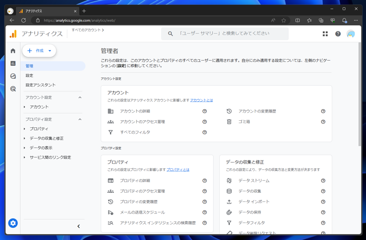This screenshot has height=240, width=366.
Task: Open help for データの保持
Action: (x=323, y=212)
